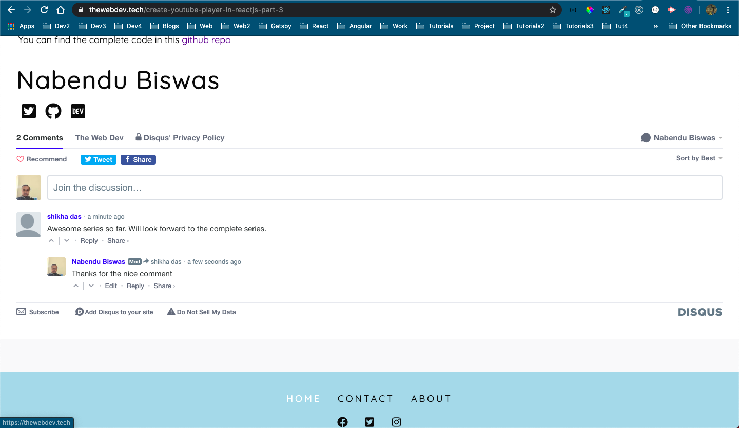This screenshot has height=428, width=739.
Task: Click the Facebook icon in the footer
Action: [x=342, y=422]
